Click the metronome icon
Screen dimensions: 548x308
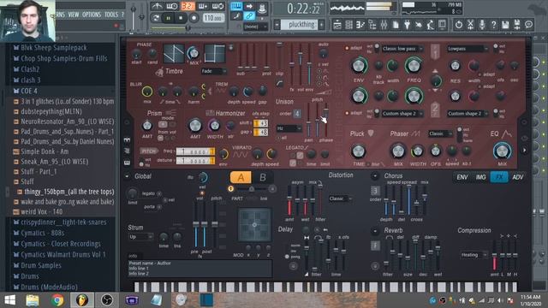[x=157, y=6]
